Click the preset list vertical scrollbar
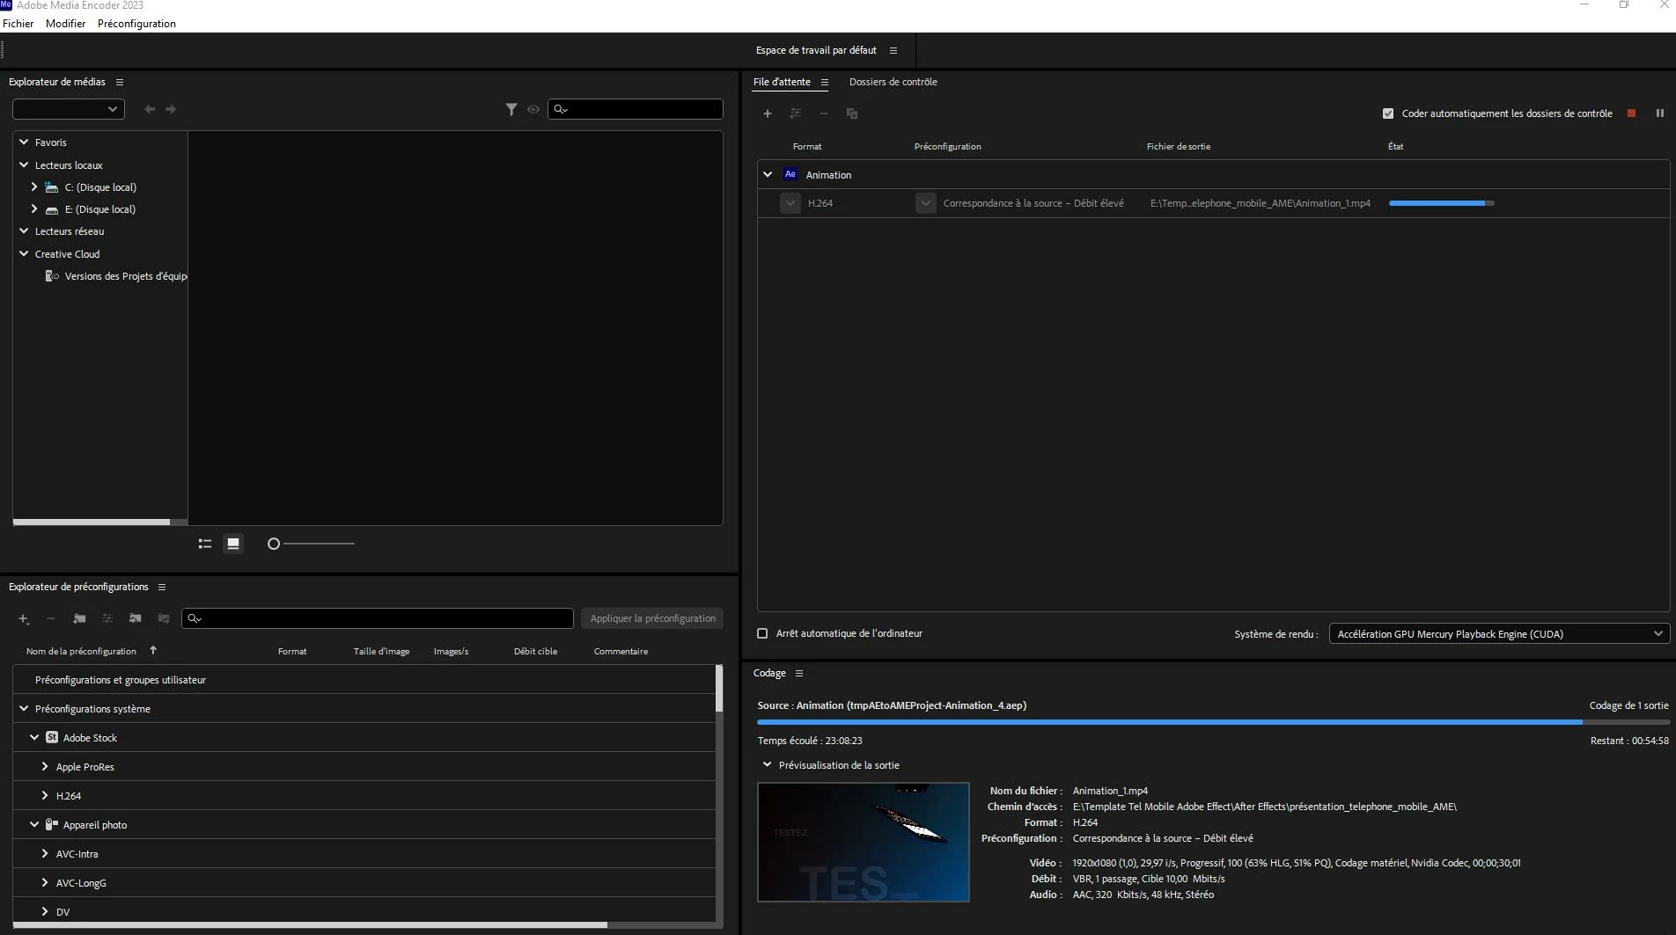This screenshot has width=1676, height=935. click(x=719, y=689)
